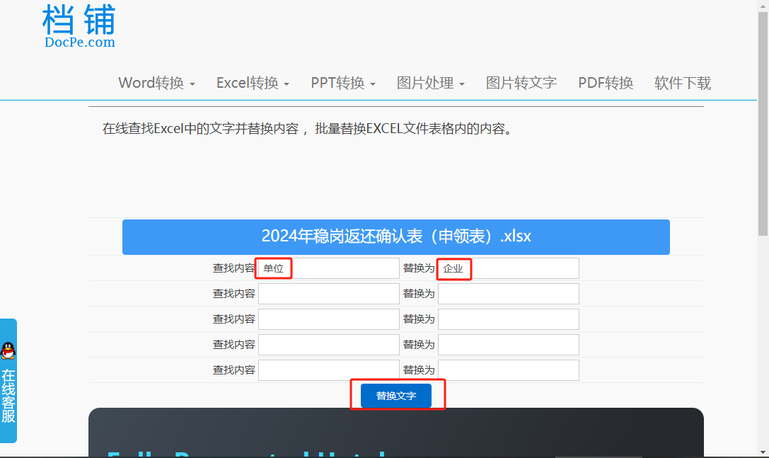Click the 替换为 field containing 企业
The width and height of the screenshot is (769, 458).
[x=507, y=268]
